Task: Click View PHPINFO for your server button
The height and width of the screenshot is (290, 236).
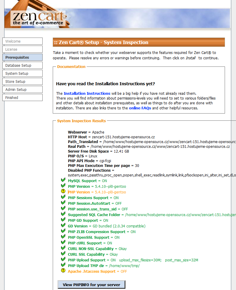Action: pos(91,285)
